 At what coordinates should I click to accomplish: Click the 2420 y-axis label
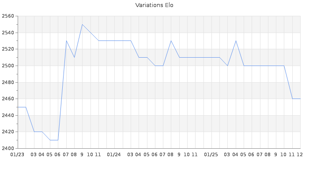pyautogui.click(x=8, y=132)
